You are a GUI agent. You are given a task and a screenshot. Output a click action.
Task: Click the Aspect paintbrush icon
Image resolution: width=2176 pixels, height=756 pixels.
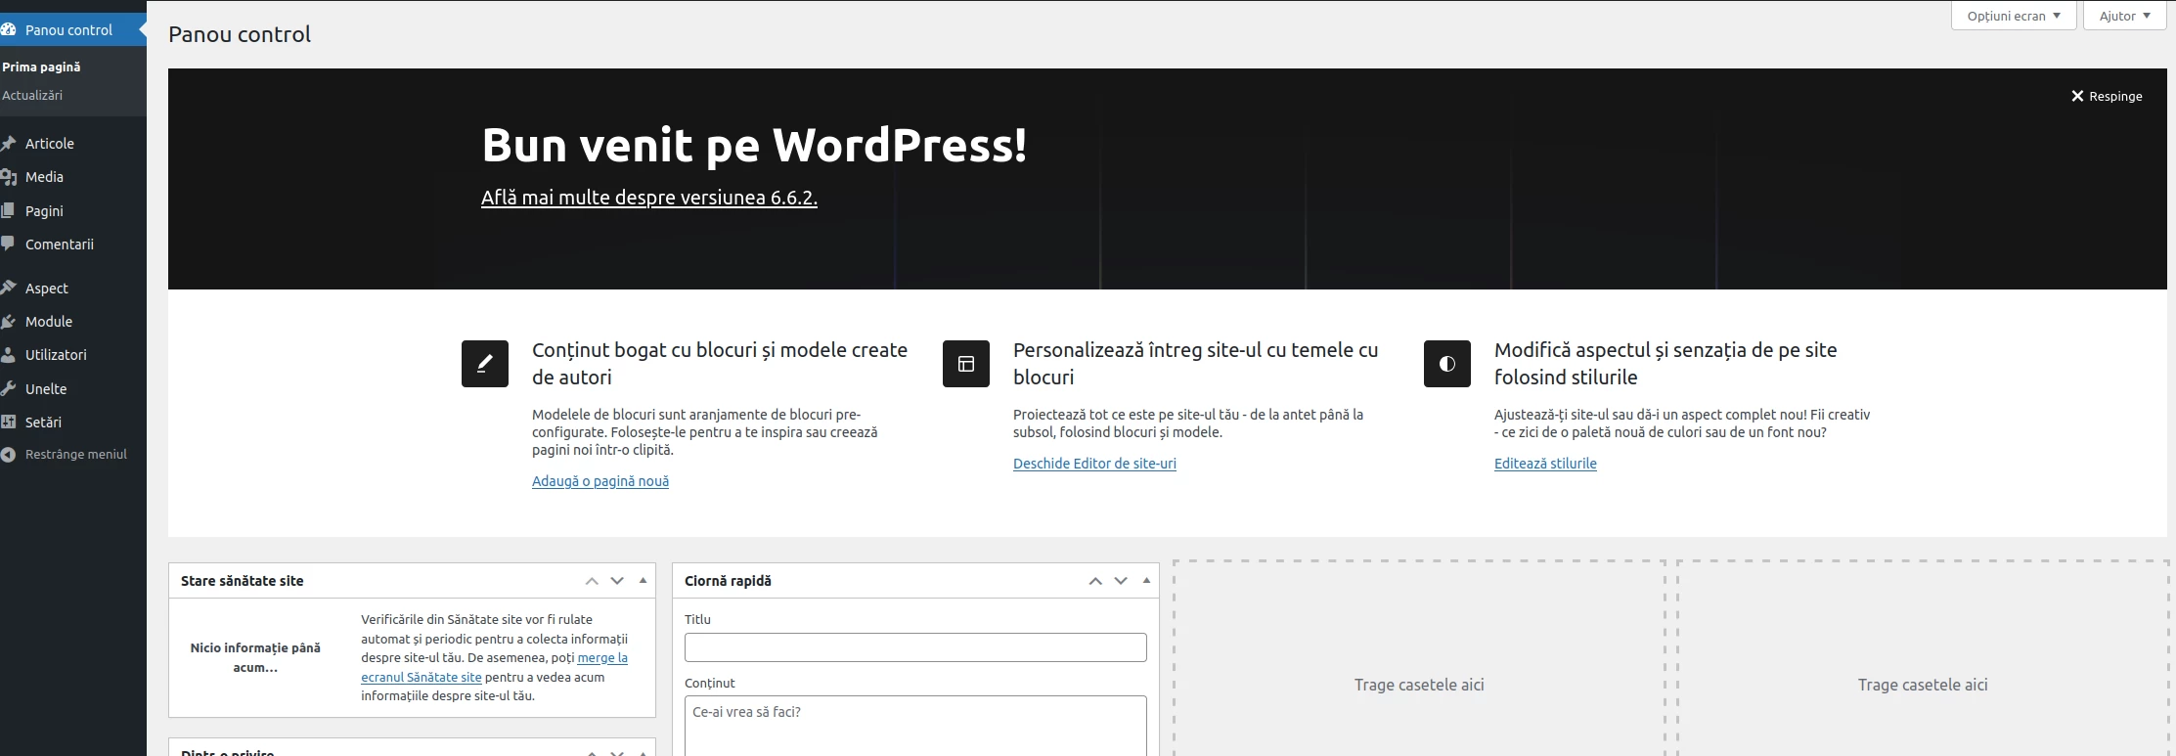tap(9, 289)
